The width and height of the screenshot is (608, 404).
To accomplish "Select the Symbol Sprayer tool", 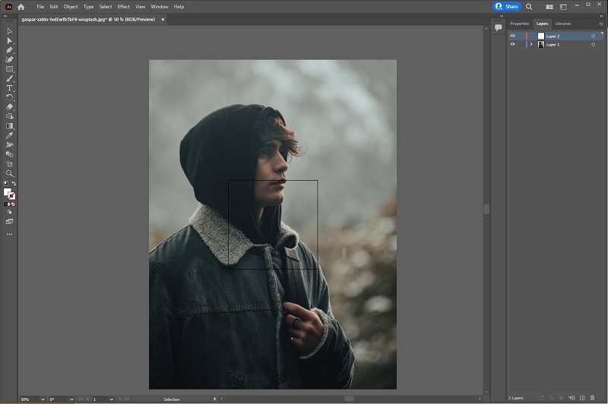I will click(10, 145).
